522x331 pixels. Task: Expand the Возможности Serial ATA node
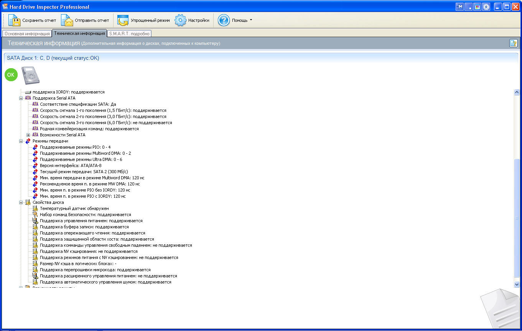coord(28,135)
